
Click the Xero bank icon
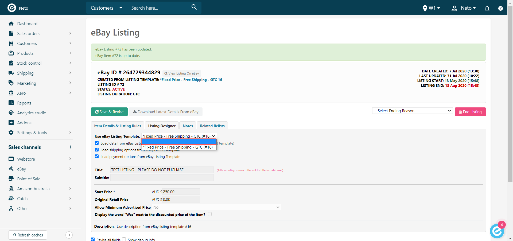coord(11,93)
